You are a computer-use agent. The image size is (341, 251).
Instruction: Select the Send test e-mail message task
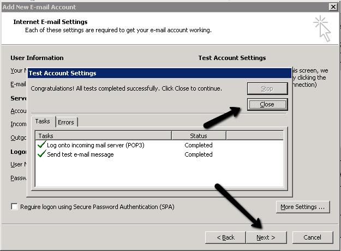80,155
